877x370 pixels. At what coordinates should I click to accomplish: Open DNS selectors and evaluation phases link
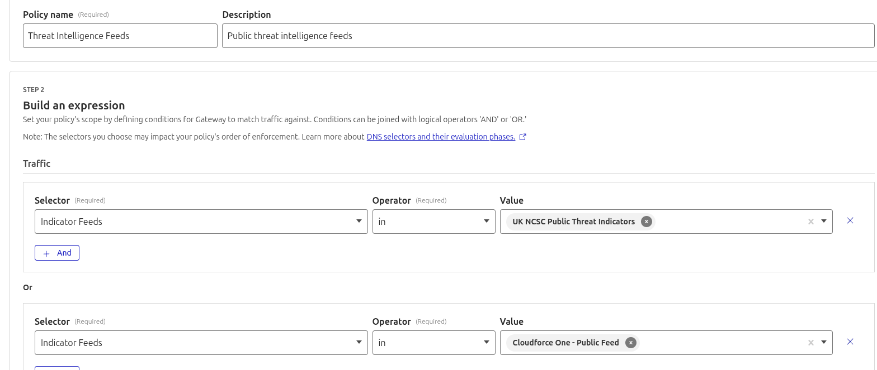(x=441, y=137)
